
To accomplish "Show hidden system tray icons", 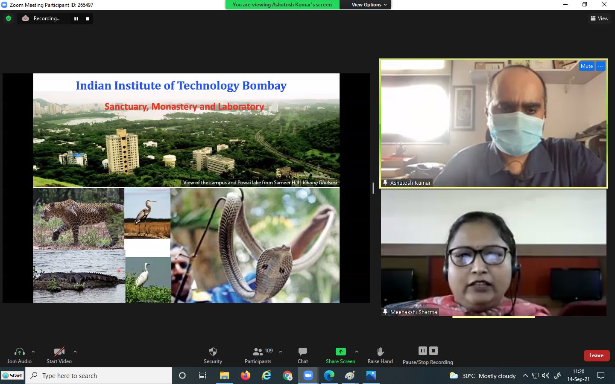I will coord(525,375).
